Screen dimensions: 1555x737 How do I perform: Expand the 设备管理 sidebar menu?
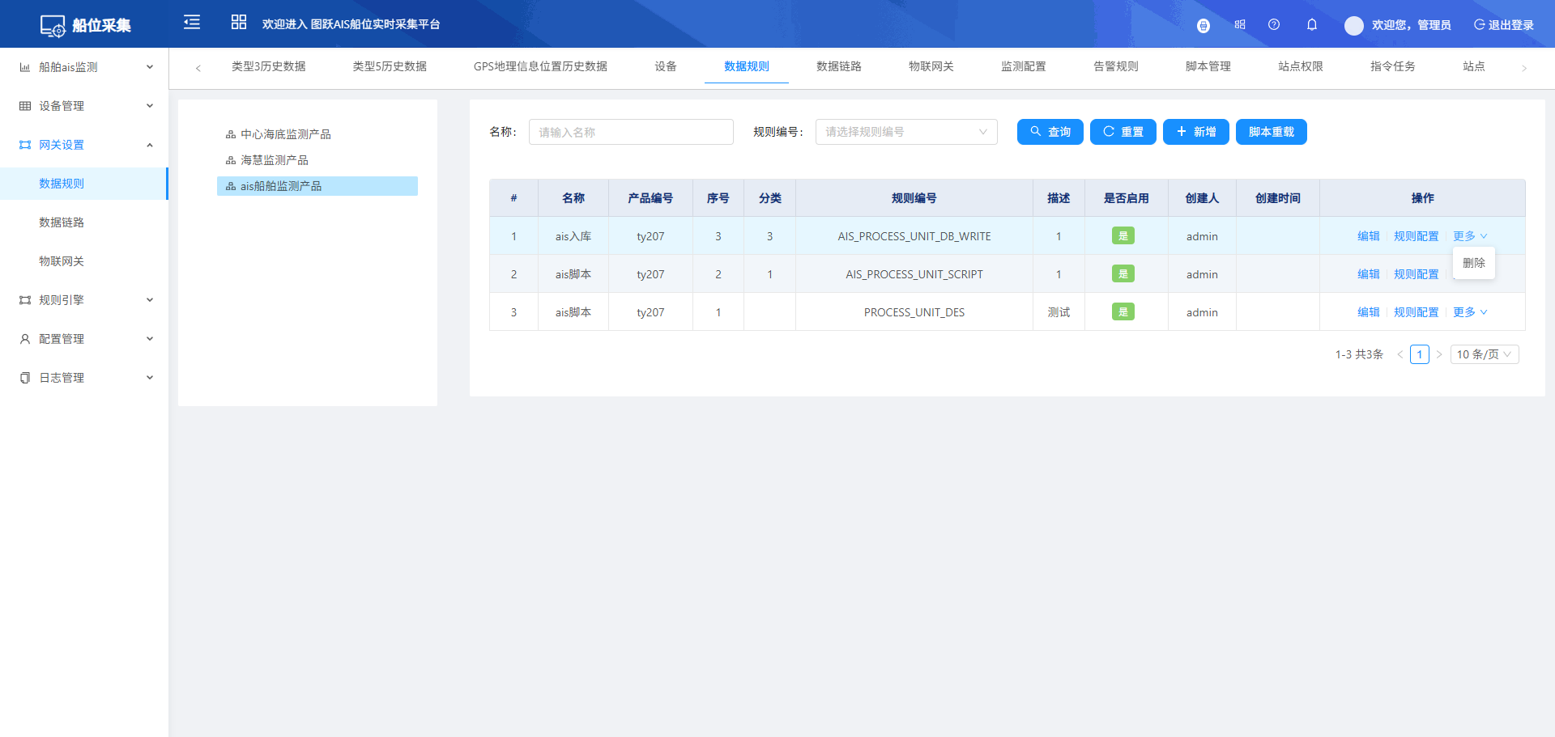click(85, 106)
